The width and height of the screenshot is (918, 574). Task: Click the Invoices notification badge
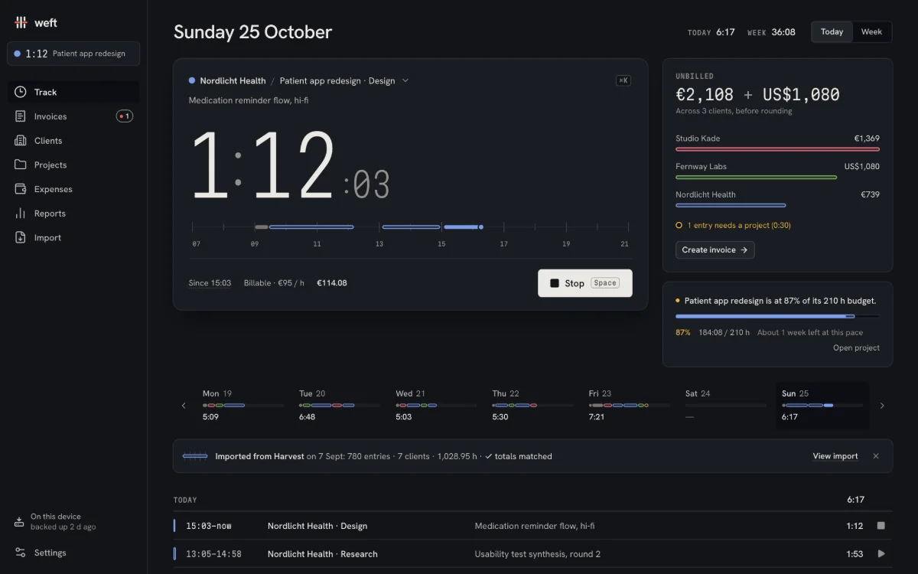(124, 116)
